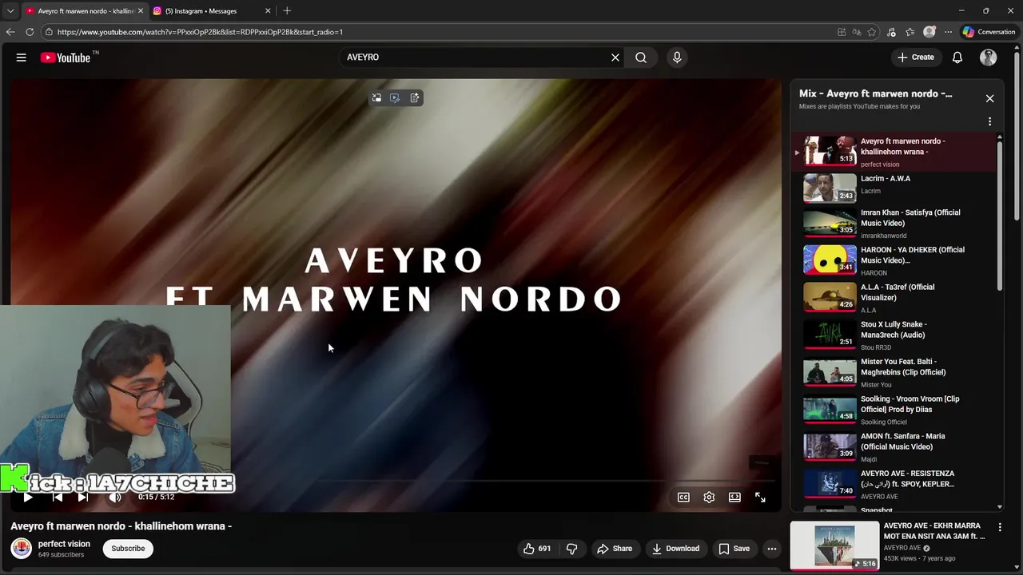Skip to the previous video
Image resolution: width=1023 pixels, height=575 pixels.
(x=58, y=497)
